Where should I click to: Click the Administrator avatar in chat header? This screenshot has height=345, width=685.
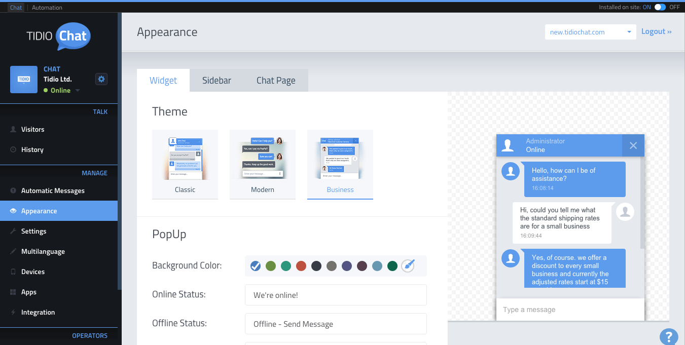coord(508,145)
